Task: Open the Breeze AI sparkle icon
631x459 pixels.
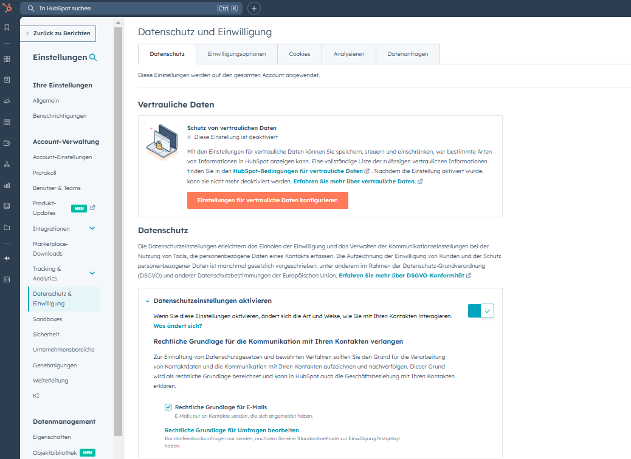Action: coord(7,259)
